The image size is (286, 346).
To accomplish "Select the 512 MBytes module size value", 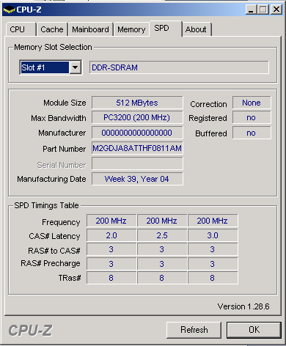I will [x=137, y=103].
